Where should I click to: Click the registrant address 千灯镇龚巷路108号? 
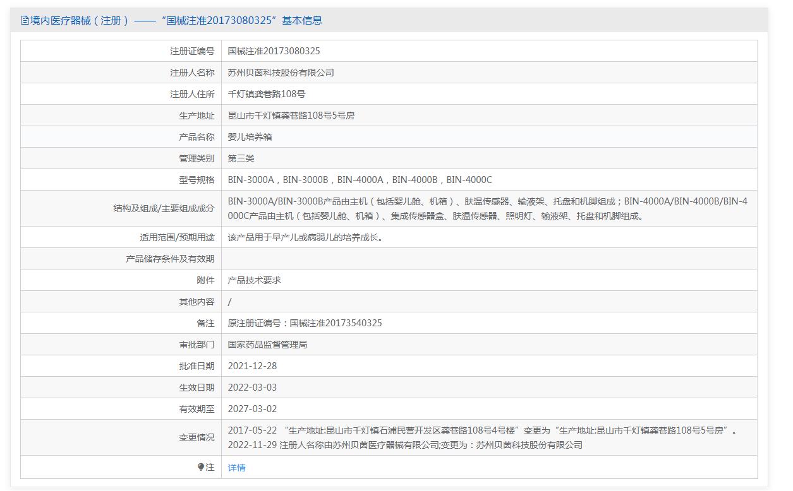coord(266,94)
